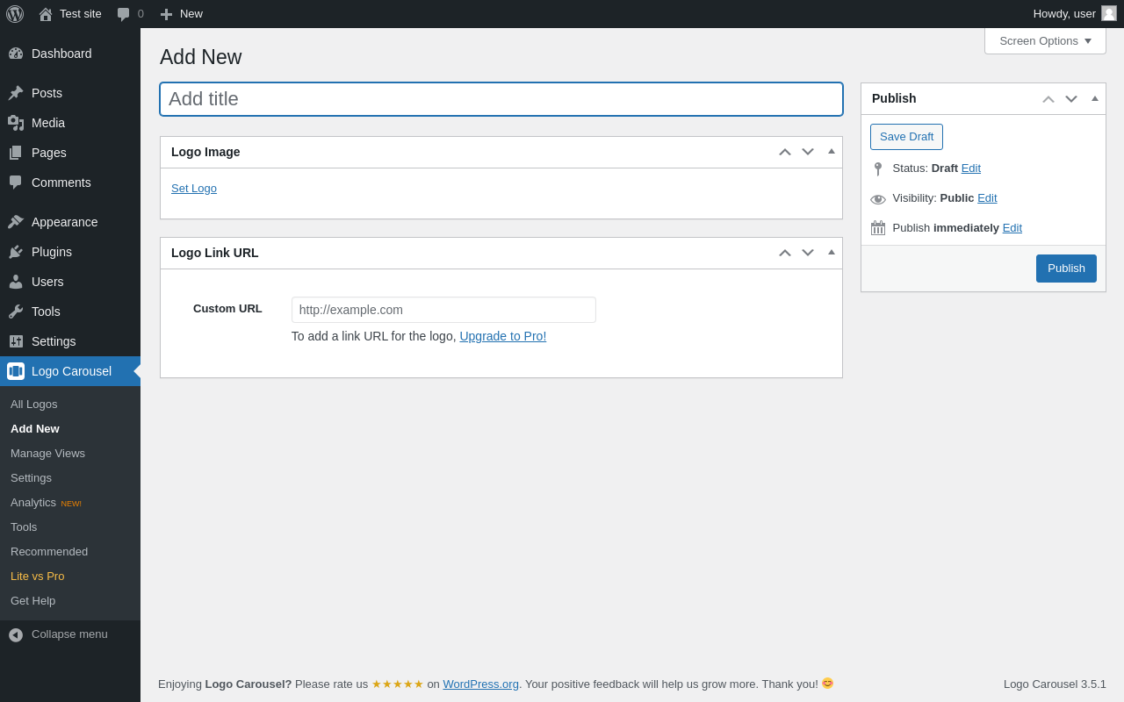Click Save Draft button

906,137
